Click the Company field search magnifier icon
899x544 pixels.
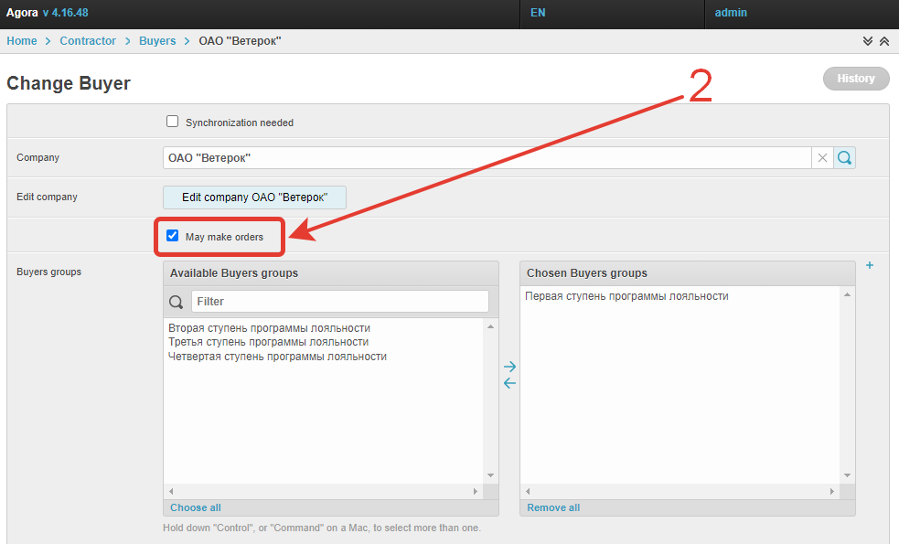pos(845,158)
